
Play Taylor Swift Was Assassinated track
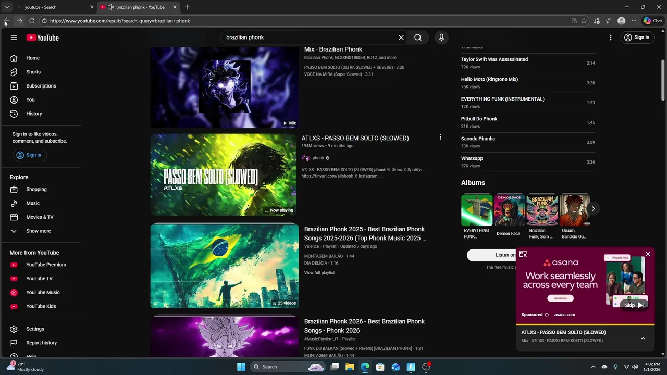pos(528,63)
